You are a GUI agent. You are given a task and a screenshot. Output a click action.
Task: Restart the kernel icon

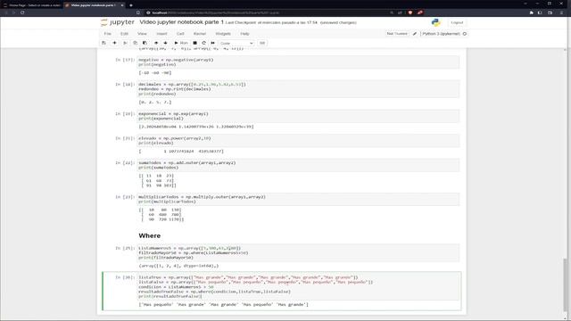[x=203, y=43]
